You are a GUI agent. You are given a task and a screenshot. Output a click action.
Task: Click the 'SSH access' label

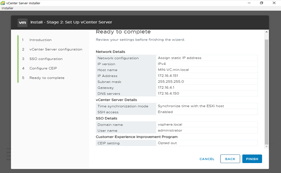pos(108,112)
